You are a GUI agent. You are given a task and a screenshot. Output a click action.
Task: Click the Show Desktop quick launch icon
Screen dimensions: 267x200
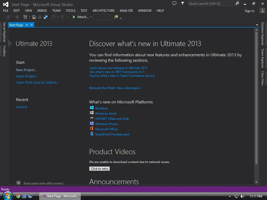(24, 196)
